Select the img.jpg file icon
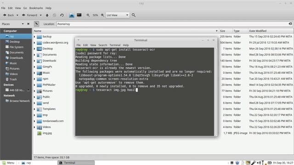 [x=39, y=133]
